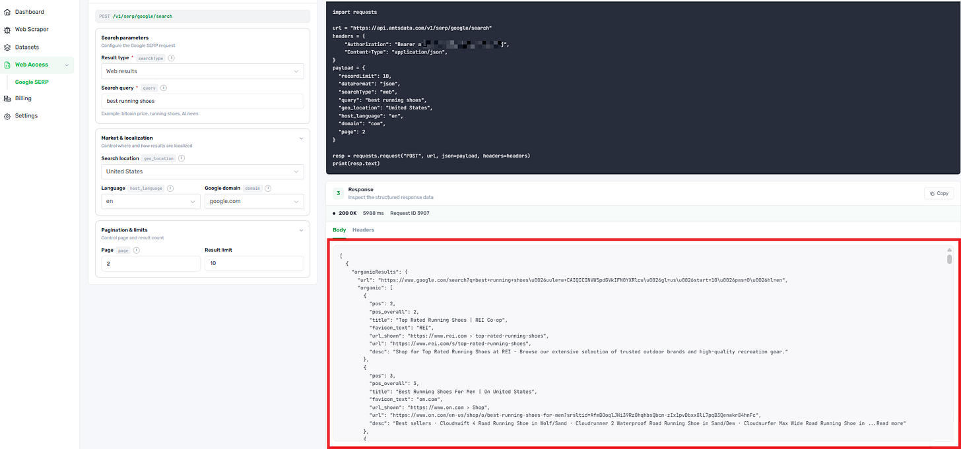Screen dimensions: 961x449
Task: Show info for Language host_language
Action: point(170,188)
